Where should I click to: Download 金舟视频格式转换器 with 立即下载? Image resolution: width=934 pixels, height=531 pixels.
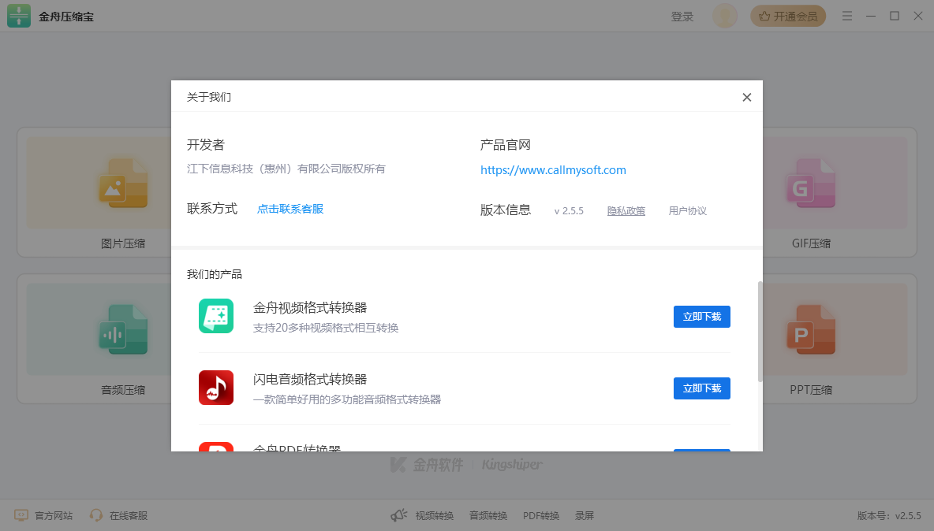pos(701,317)
